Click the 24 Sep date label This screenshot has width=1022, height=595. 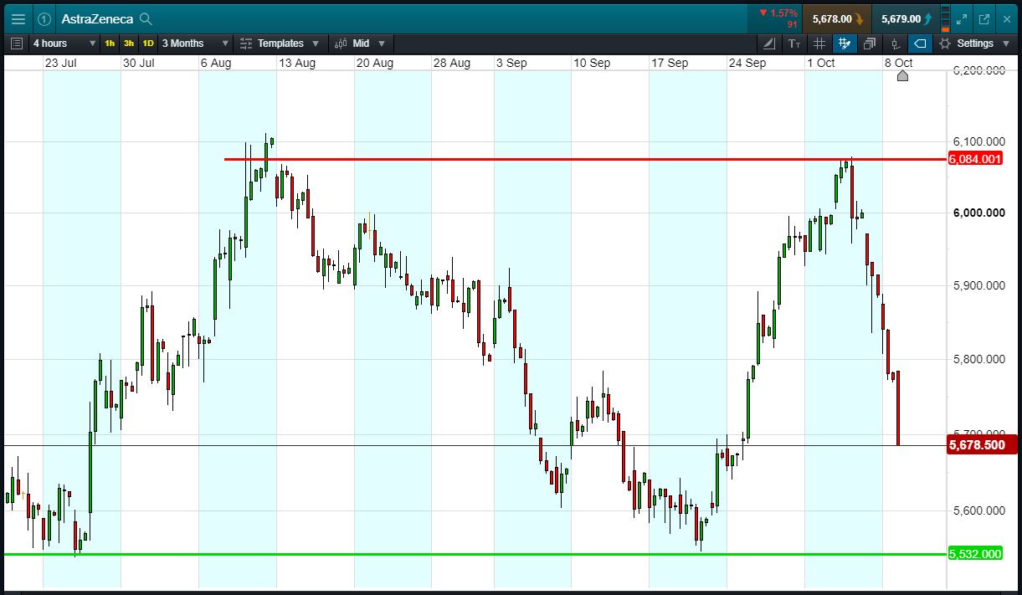pyautogui.click(x=747, y=63)
